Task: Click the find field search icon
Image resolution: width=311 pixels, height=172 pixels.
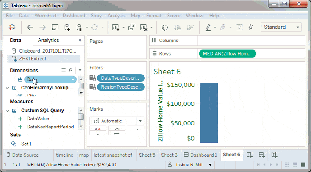Action: [x=71, y=70]
